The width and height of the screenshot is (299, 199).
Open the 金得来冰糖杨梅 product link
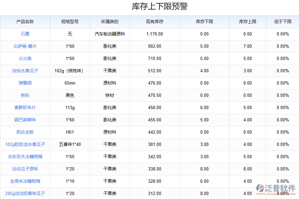click(x=25, y=181)
